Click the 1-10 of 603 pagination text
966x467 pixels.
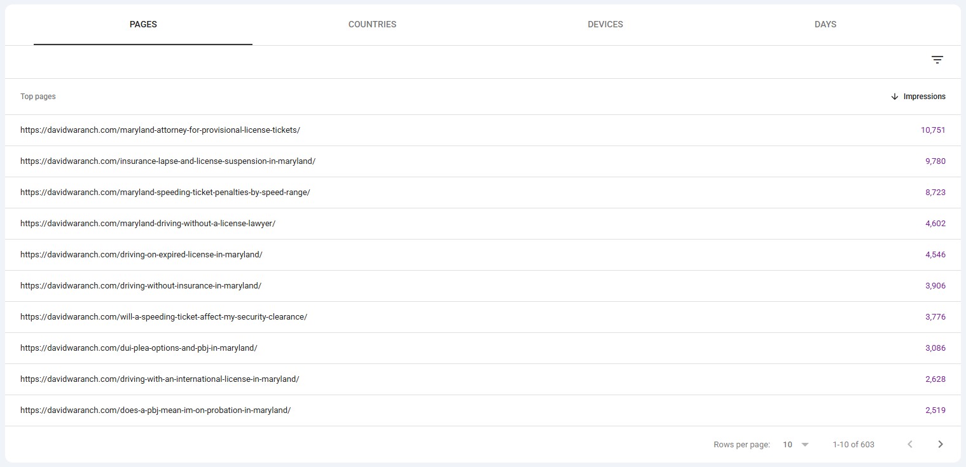click(853, 445)
